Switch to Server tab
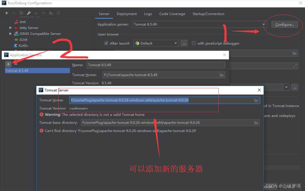The height and width of the screenshot is (191, 305). (x=104, y=14)
